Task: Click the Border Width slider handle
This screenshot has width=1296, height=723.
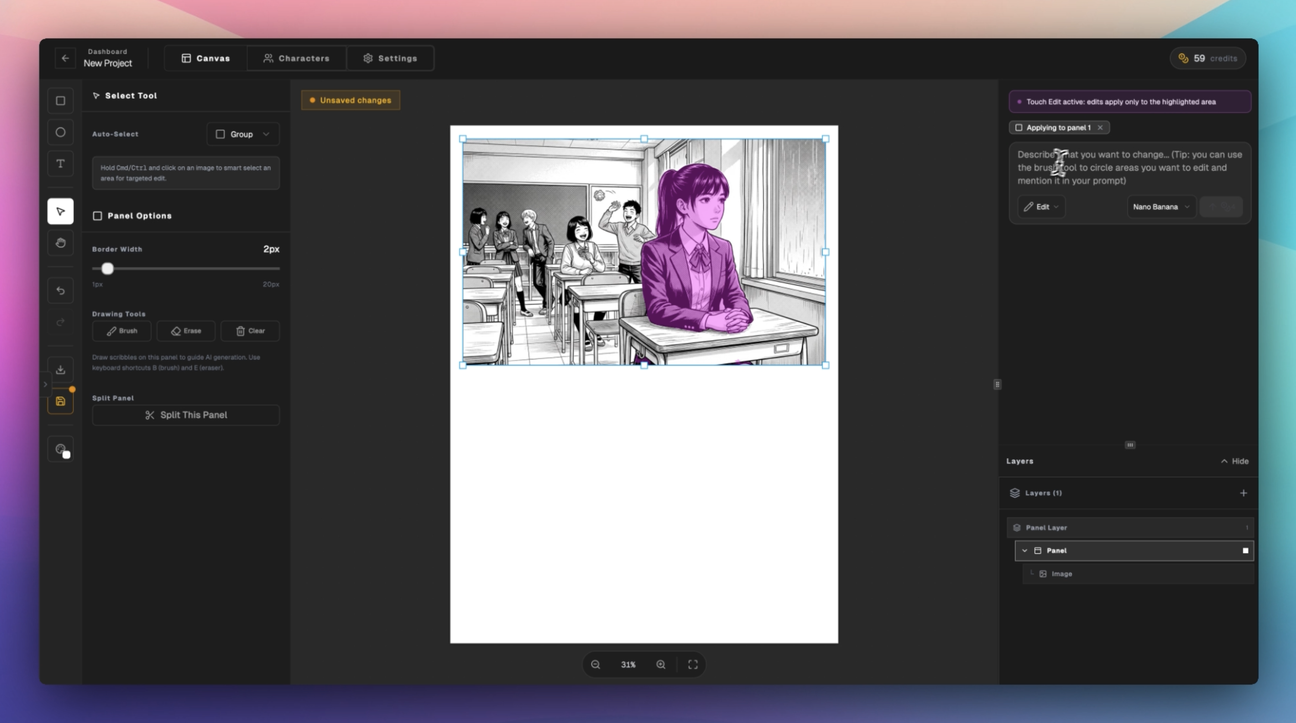Action: point(107,269)
